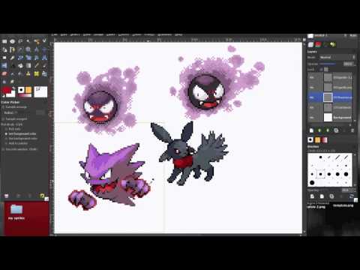Image resolution: width=360 pixels, height=270 pixels.
Task: Open image selector dropdown atop right dock
Action: coord(327,36)
